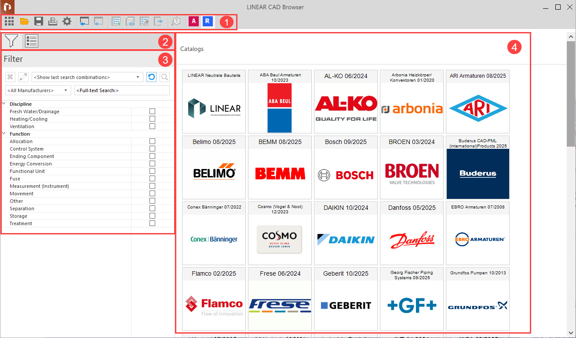
Task: Select the red AutoCAD 'A' icon
Action: [193, 21]
